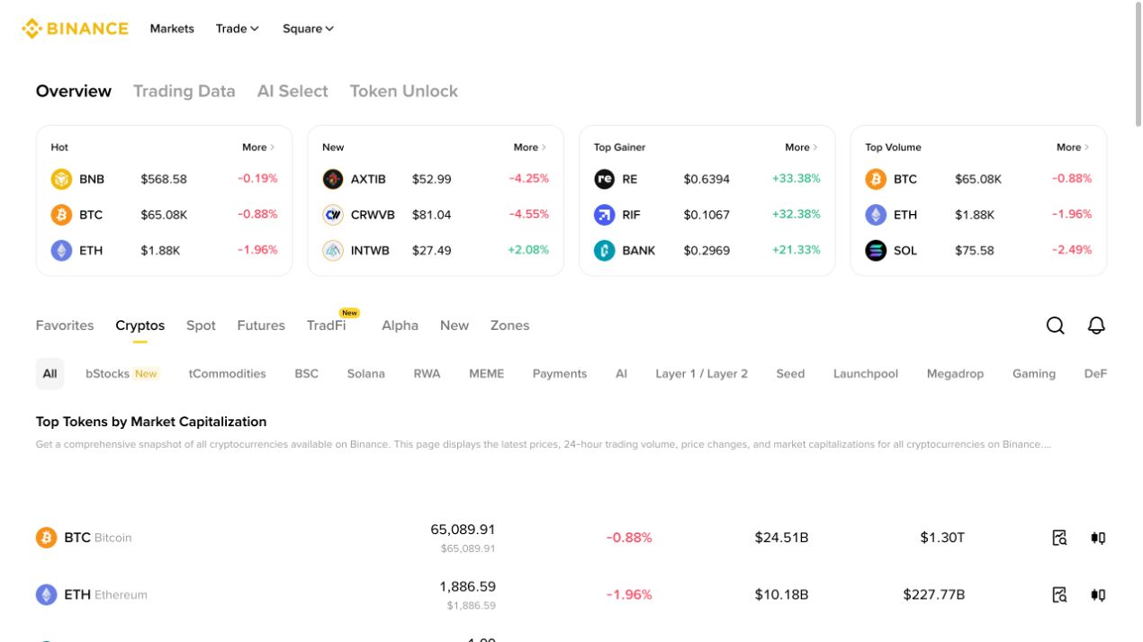Open More in the New card
Screen dimensions: 1143x642
[x=530, y=147]
